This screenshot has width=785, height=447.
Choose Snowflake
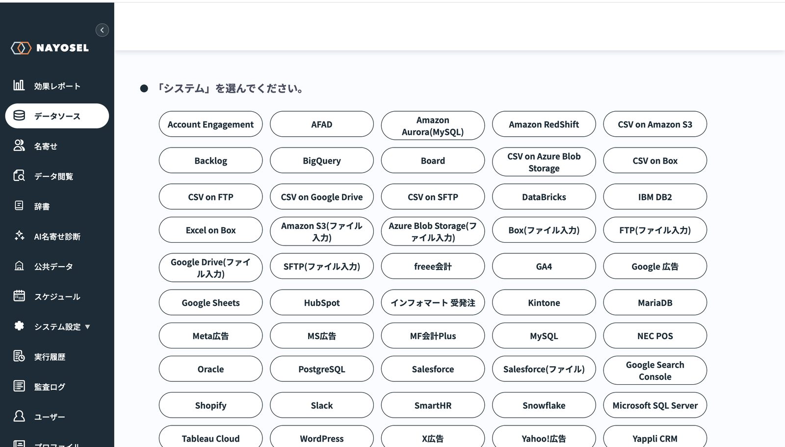pos(544,405)
